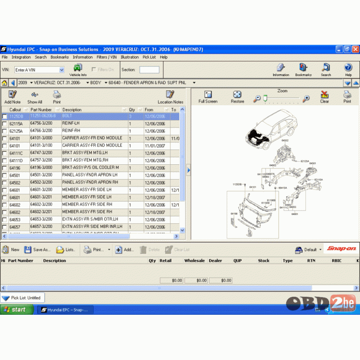Open the VIN entry dropdown
Screen dimensions: 360x360
pyautogui.click(x=61, y=70)
